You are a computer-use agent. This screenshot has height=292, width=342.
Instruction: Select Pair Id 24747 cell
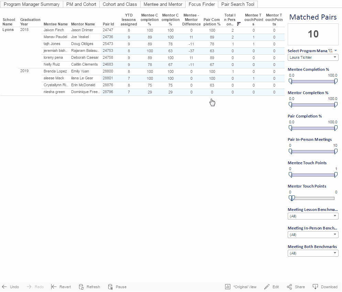pyautogui.click(x=108, y=30)
